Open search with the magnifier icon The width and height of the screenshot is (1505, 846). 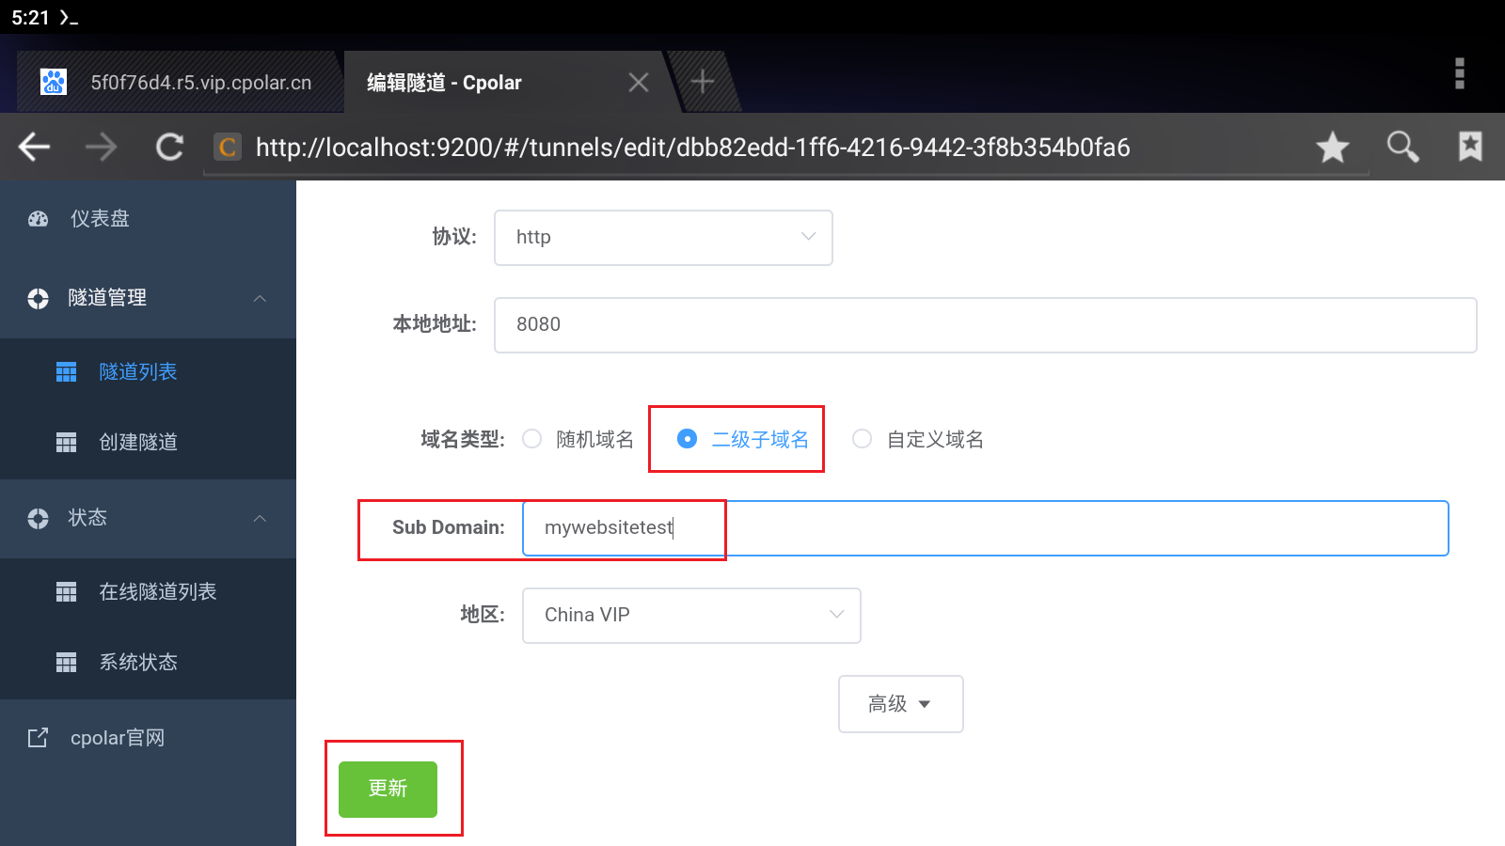[1402, 147]
